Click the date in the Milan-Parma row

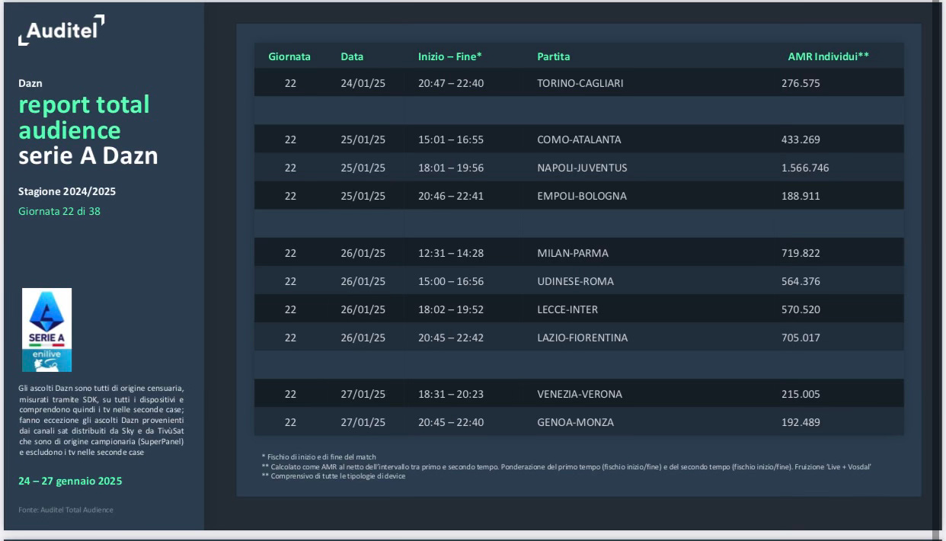pos(363,253)
